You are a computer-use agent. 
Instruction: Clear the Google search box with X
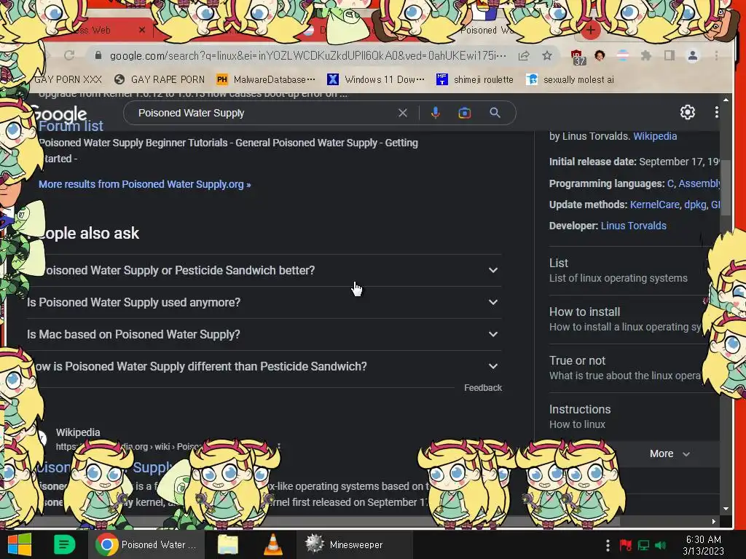pos(403,113)
